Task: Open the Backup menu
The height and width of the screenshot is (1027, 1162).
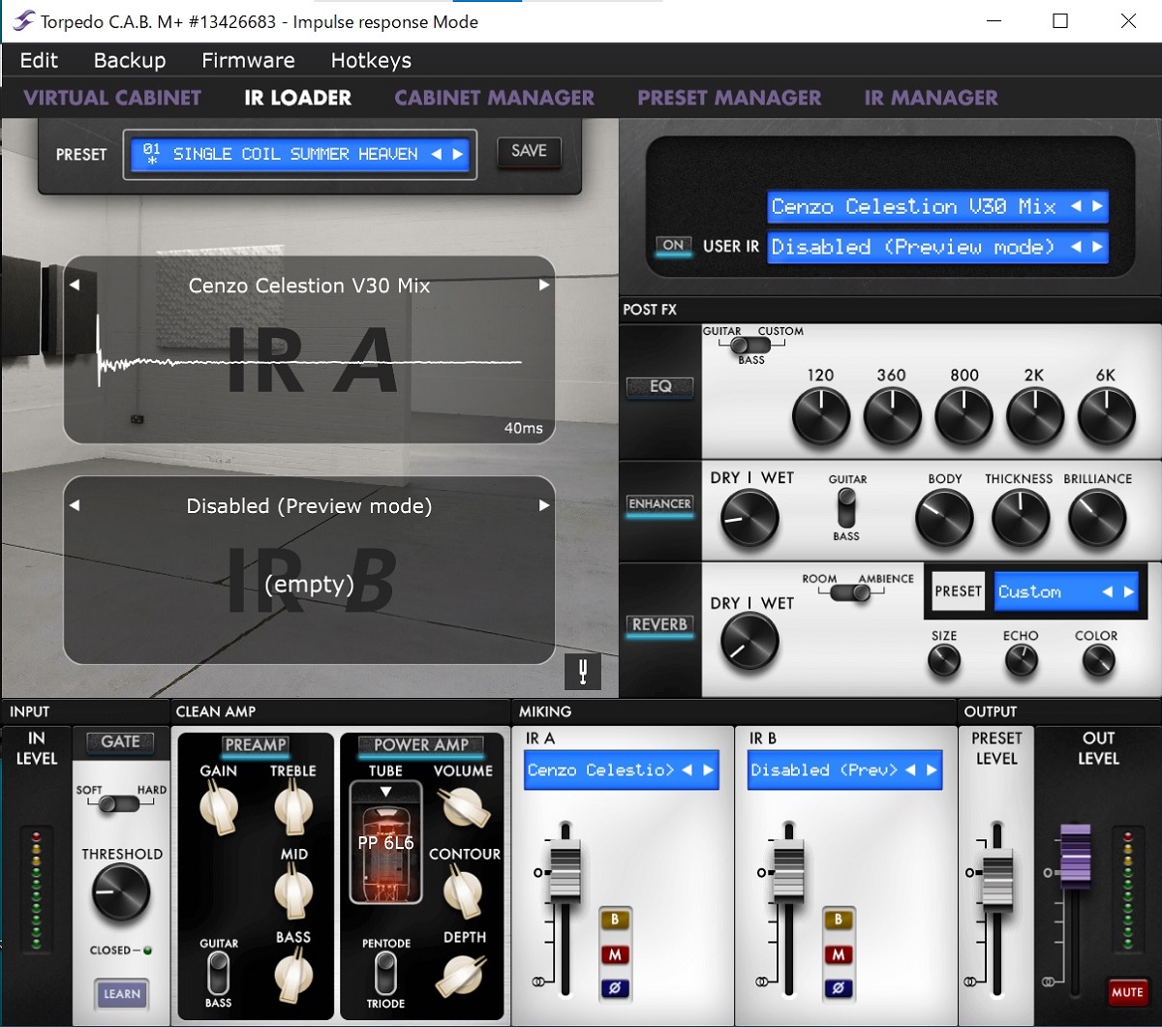Action: click(x=130, y=60)
